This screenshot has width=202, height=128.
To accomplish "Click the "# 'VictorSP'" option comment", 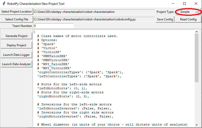I will (49, 52).
